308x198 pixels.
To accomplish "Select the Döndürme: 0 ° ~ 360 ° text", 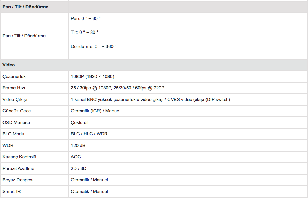I will click(x=94, y=47).
